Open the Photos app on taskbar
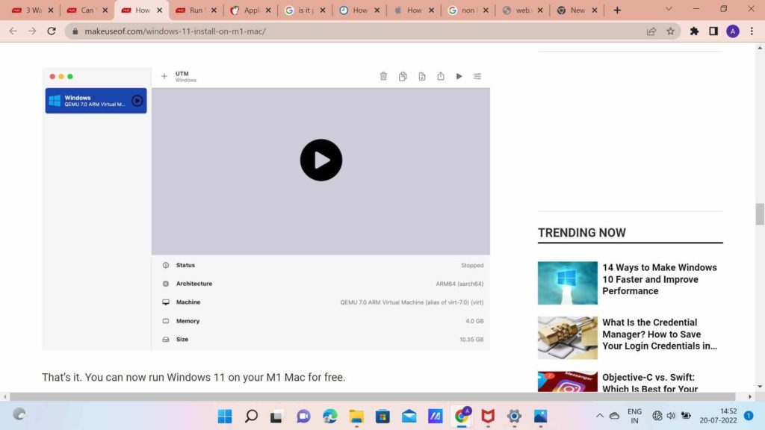The image size is (765, 430). click(x=541, y=416)
